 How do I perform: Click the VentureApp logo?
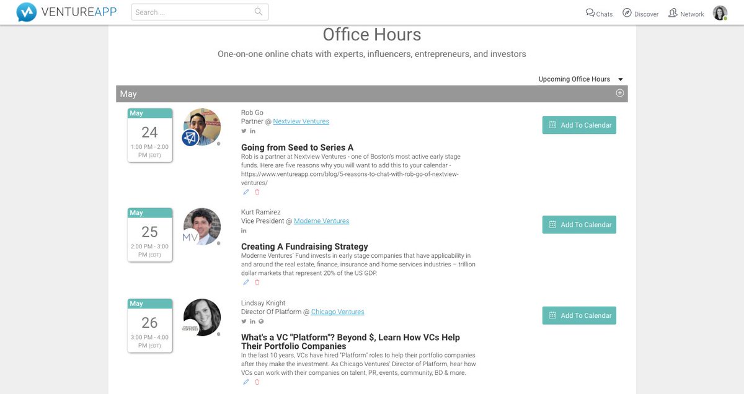pos(67,12)
